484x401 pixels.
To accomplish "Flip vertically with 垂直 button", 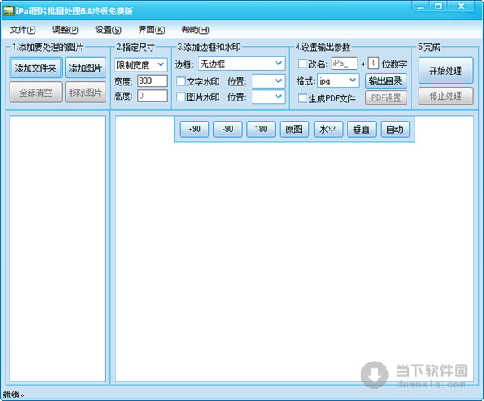I will point(361,130).
